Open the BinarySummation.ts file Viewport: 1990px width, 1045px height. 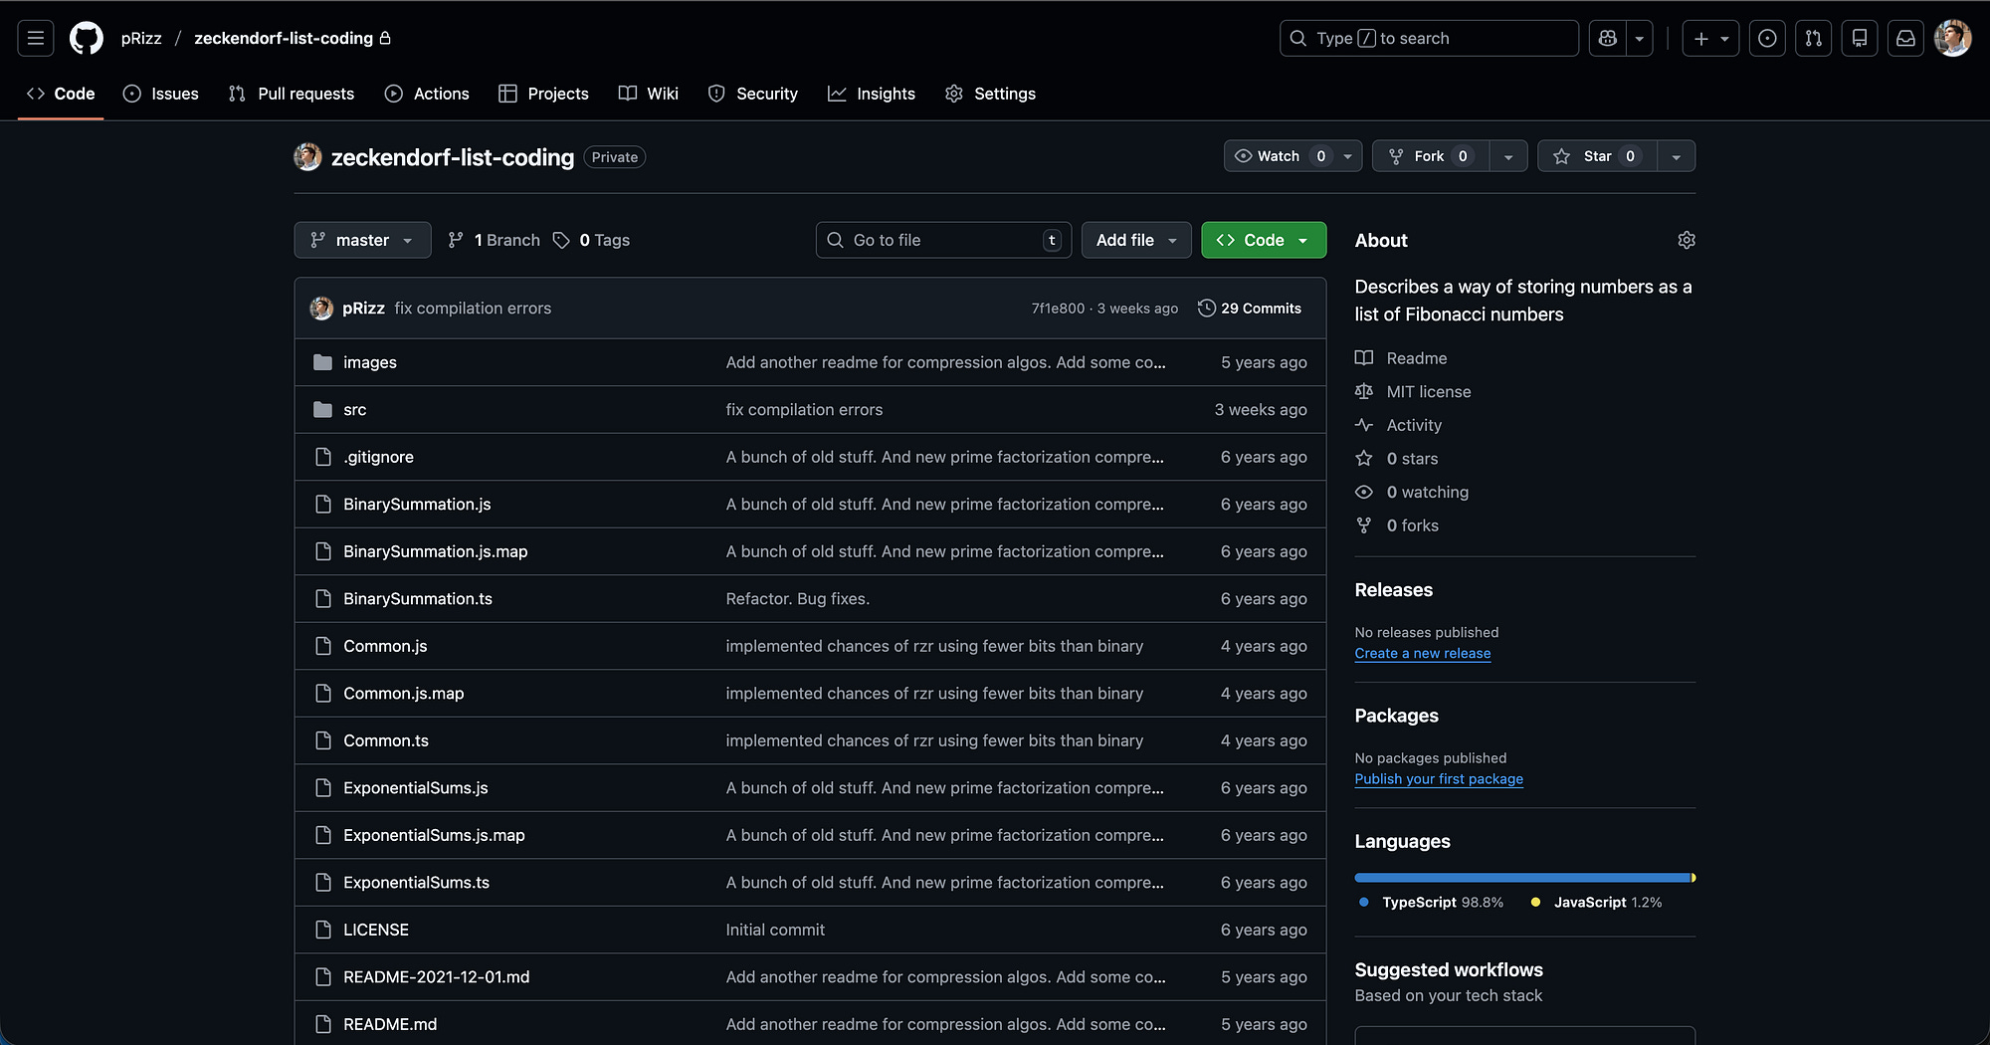[x=418, y=599]
